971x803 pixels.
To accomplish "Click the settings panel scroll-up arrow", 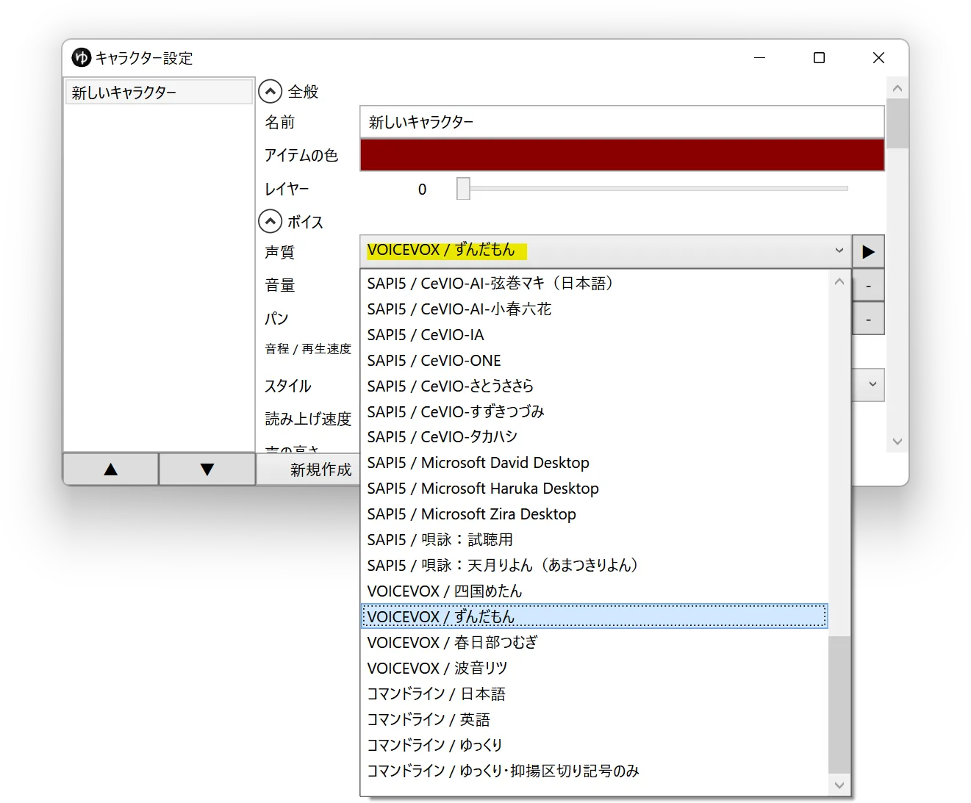I will coord(897,88).
